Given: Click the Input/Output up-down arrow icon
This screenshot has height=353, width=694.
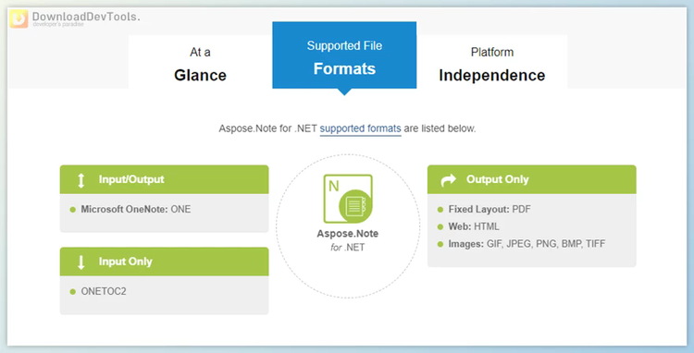Looking at the screenshot, I should pyautogui.click(x=81, y=180).
